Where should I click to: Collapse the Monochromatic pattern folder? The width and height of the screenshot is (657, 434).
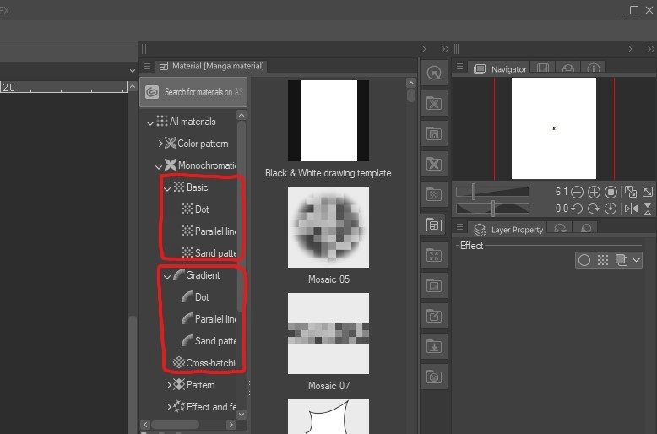tap(159, 167)
